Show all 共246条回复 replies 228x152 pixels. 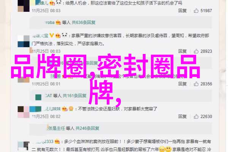click(87, 128)
